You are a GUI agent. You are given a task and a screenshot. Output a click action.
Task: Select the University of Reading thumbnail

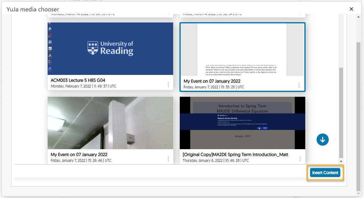pos(110,49)
